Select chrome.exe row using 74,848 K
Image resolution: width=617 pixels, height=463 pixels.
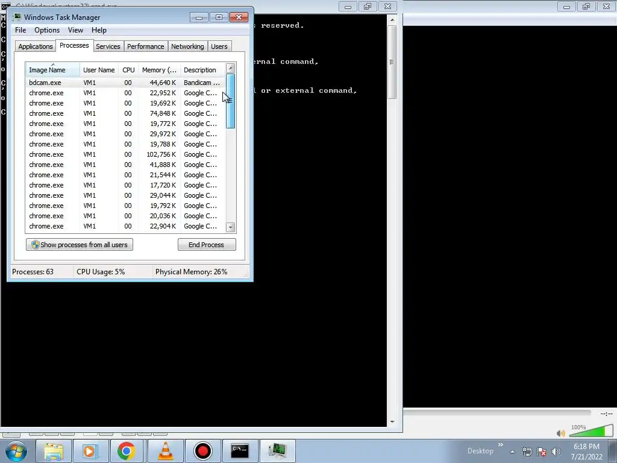[x=125, y=113]
